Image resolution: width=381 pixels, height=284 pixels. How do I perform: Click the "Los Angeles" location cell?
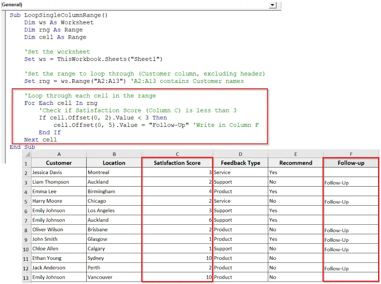pos(114,210)
